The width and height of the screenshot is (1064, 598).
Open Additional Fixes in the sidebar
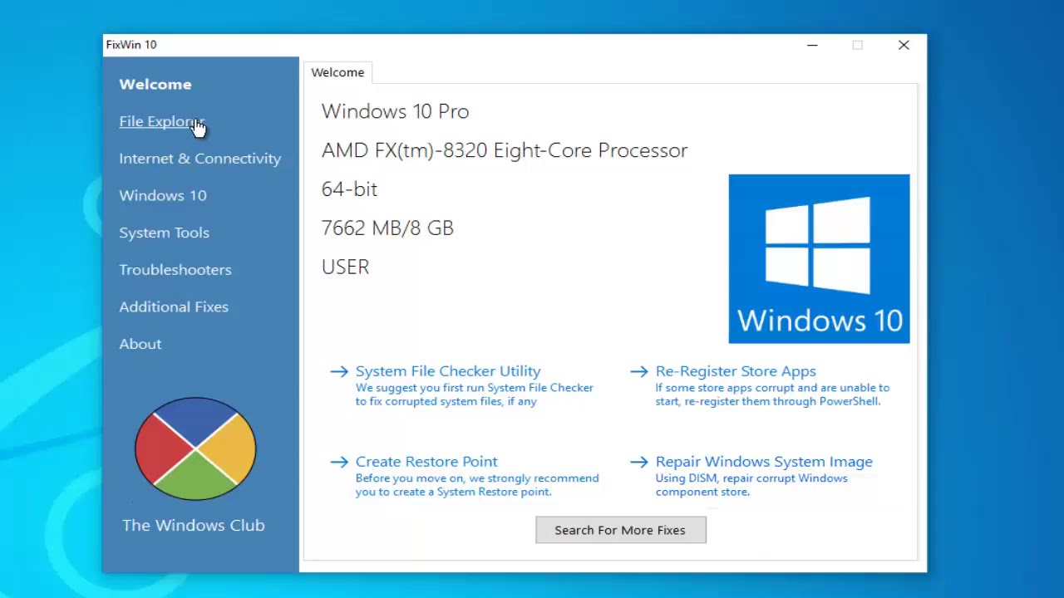pos(173,306)
